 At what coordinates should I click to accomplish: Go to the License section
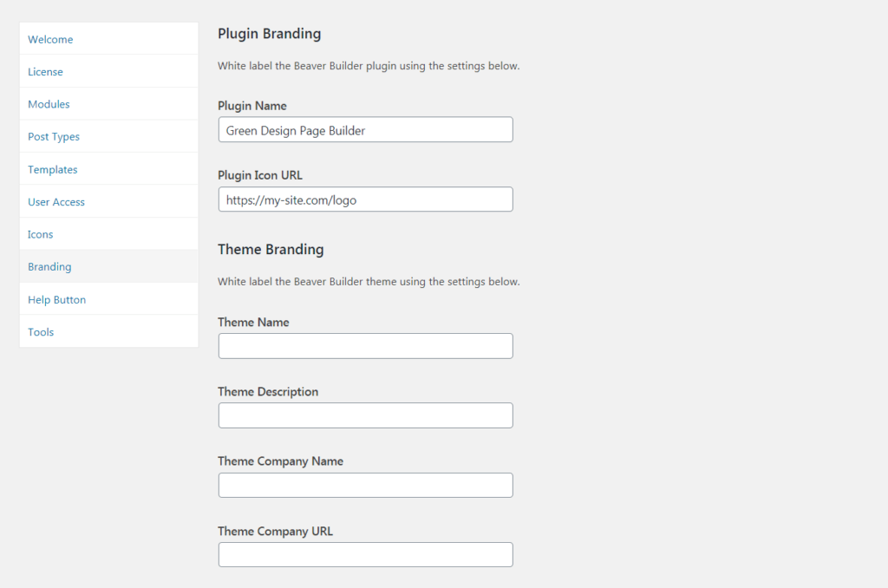[x=45, y=71]
